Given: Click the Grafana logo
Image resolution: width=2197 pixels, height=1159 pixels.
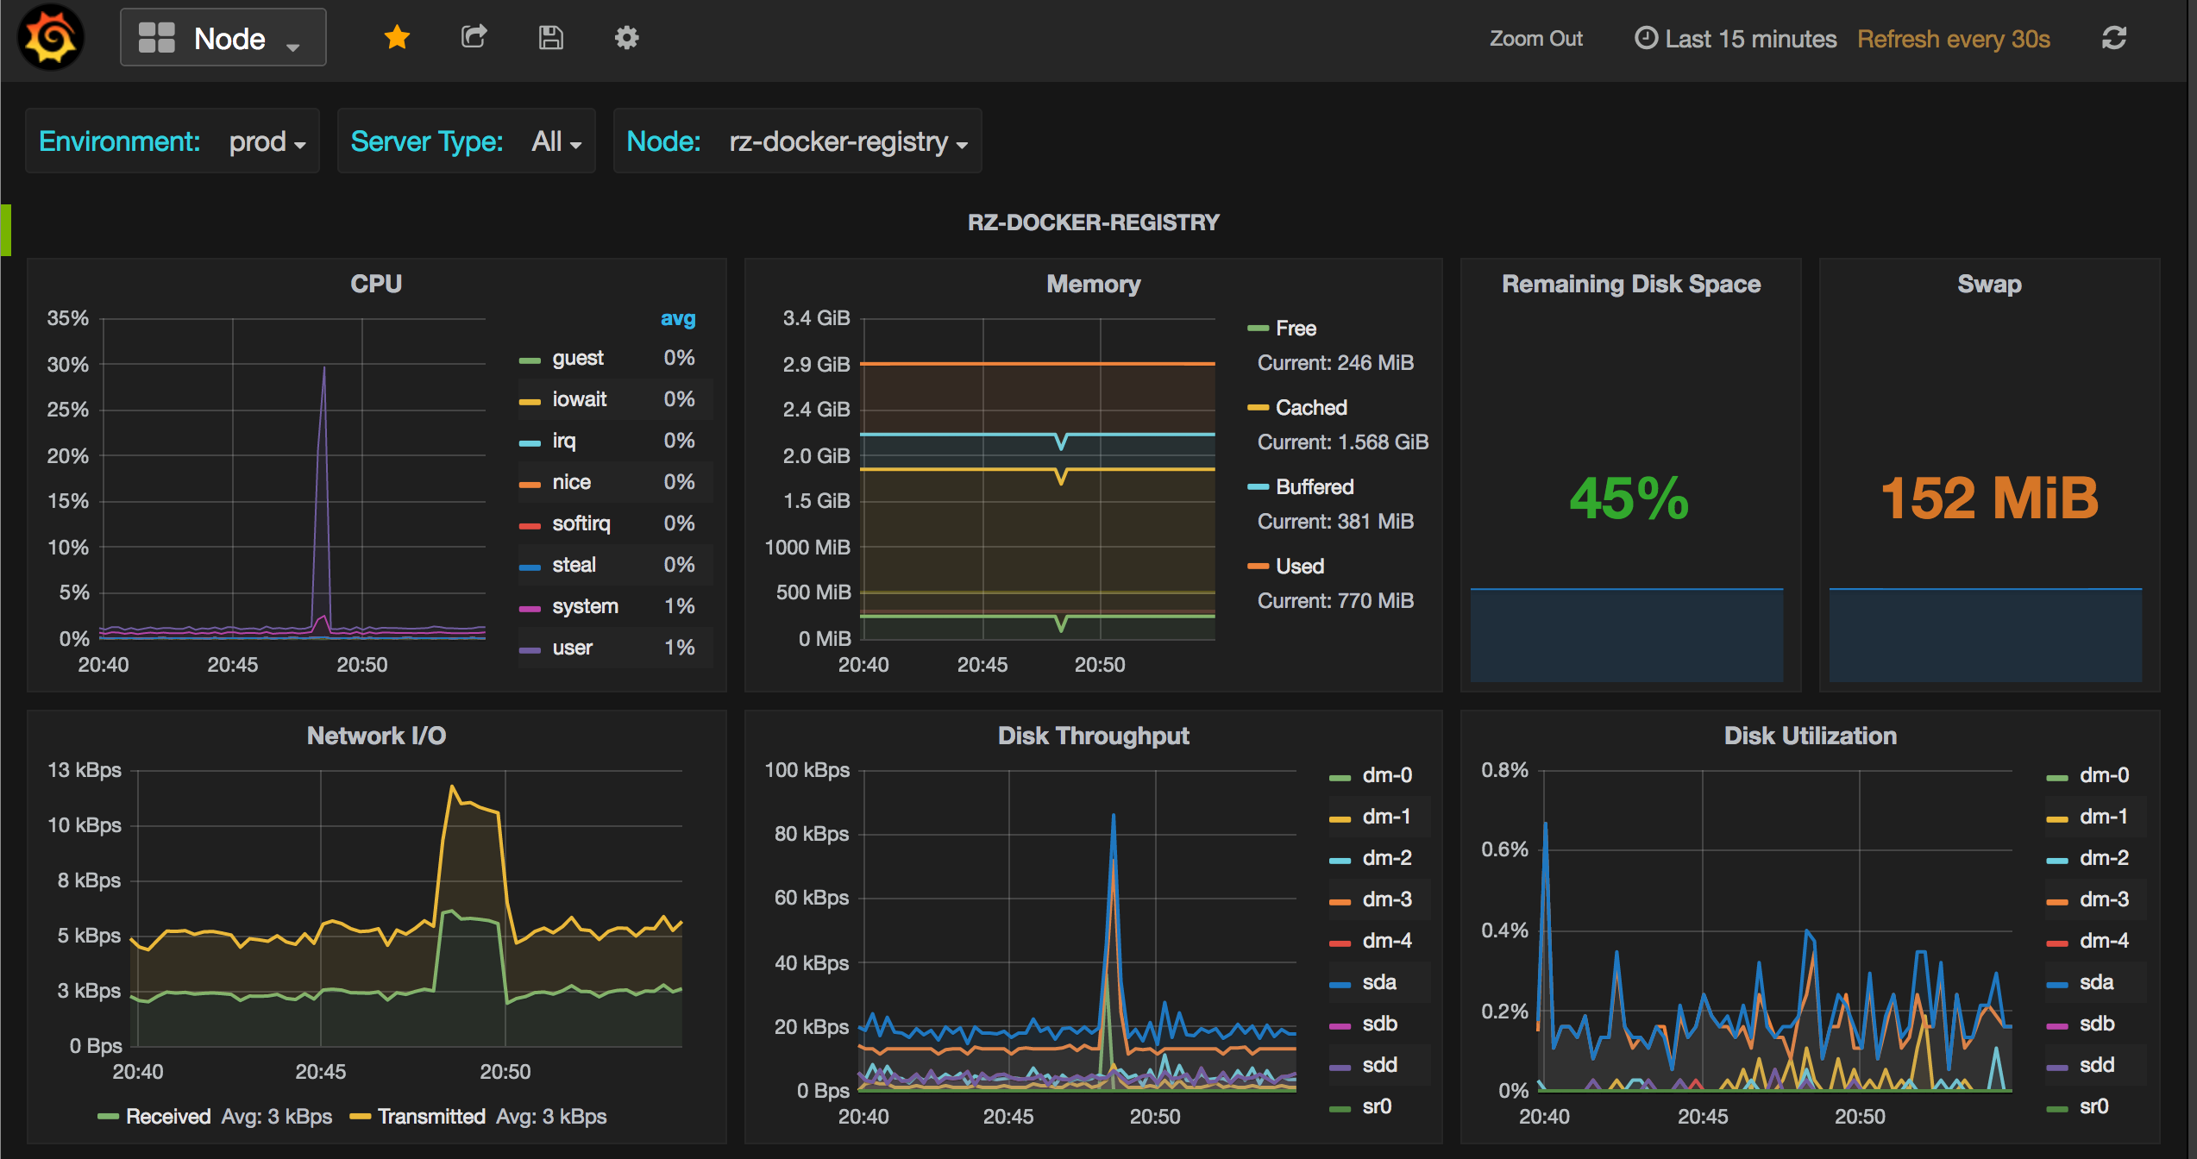Looking at the screenshot, I should click(50, 38).
